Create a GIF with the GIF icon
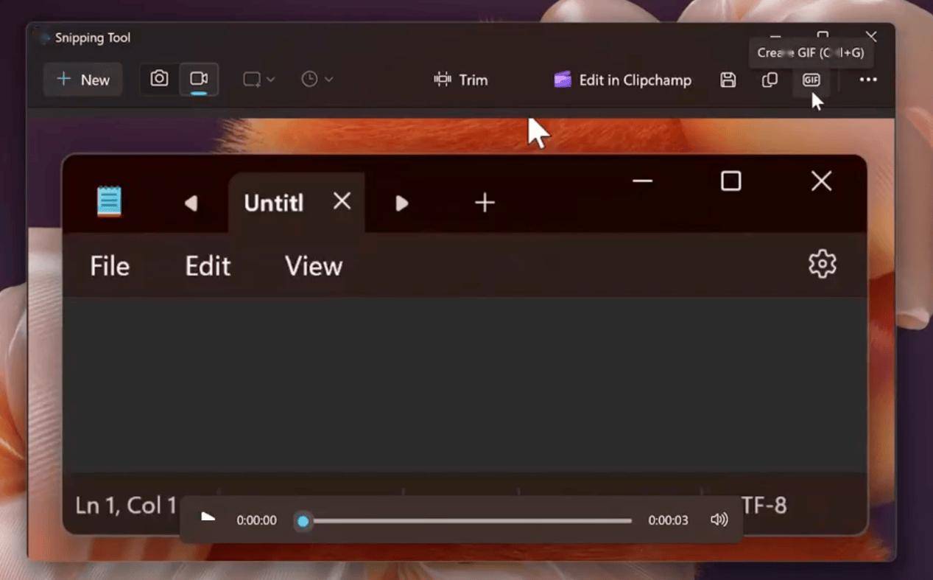 pos(811,80)
